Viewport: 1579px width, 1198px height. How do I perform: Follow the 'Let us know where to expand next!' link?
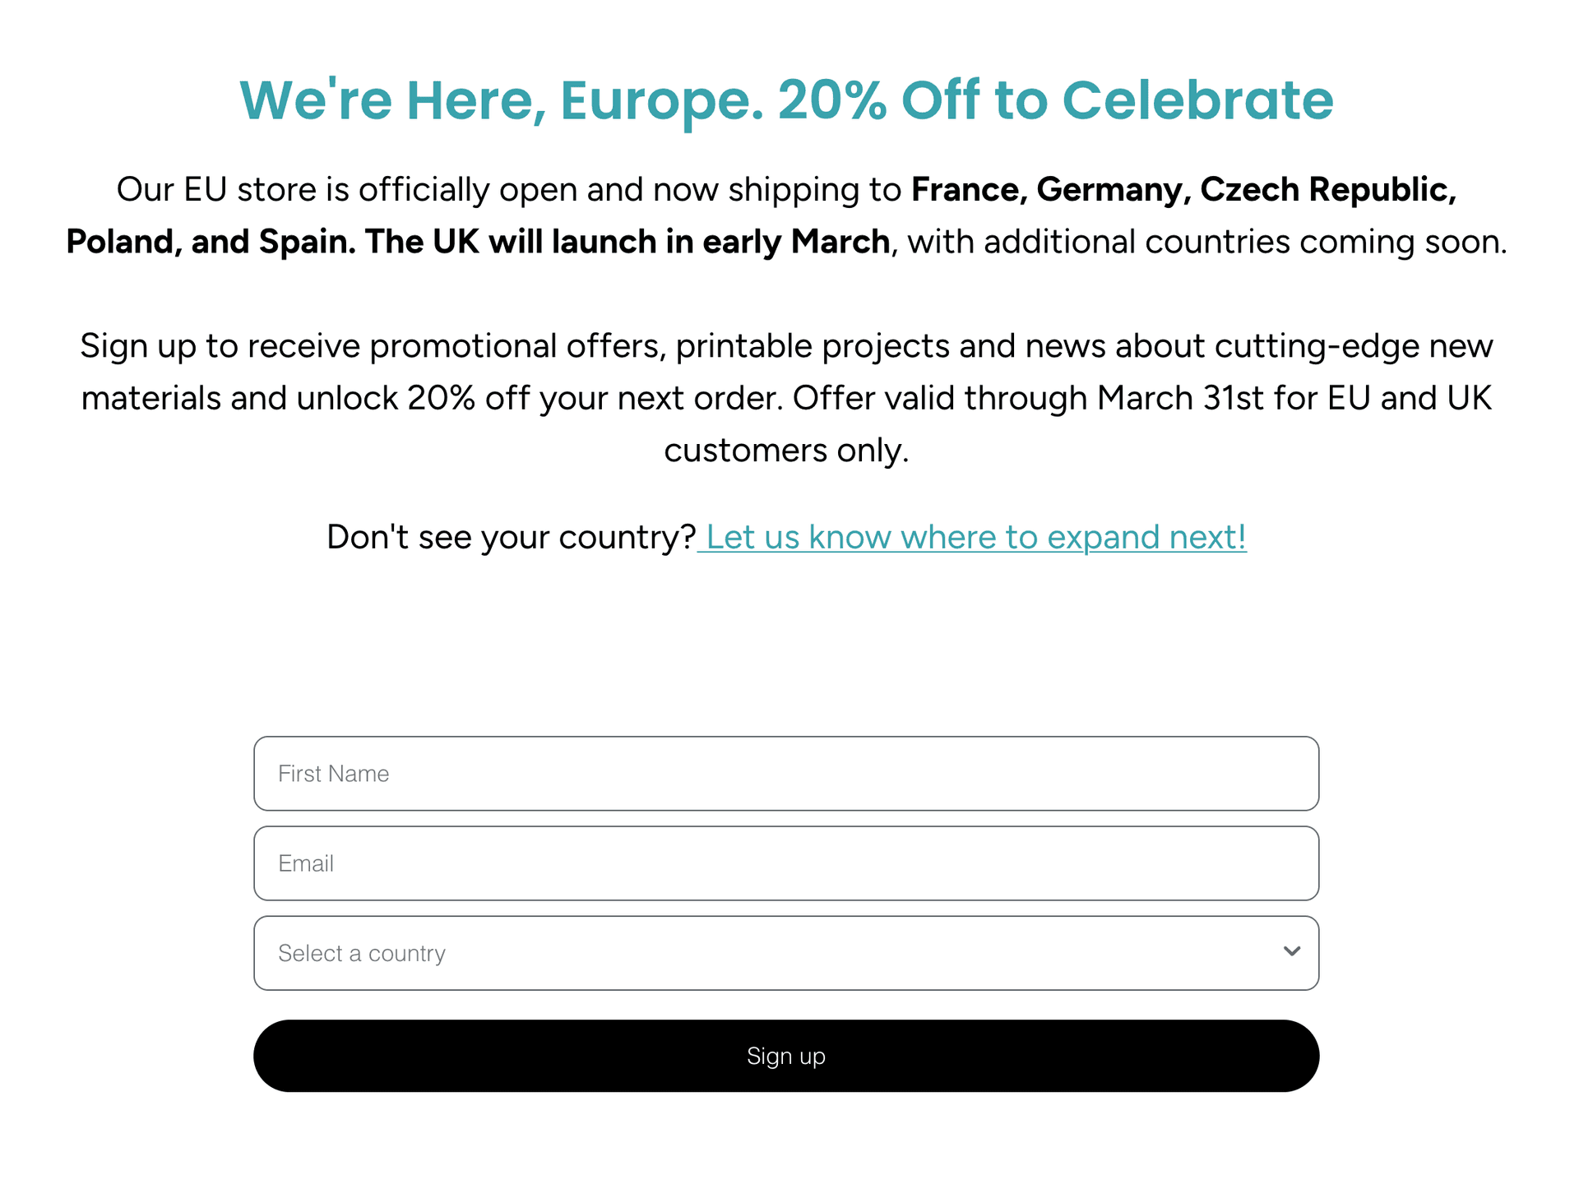click(x=975, y=537)
